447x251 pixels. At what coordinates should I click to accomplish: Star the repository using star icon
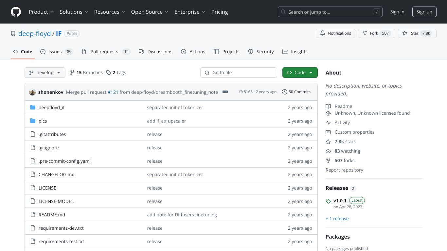pyautogui.click(x=405, y=33)
